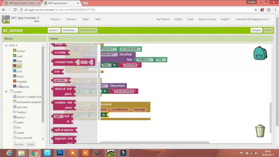This screenshot has width=279, height=157.
Task: Click Remove Screen button
Action: [88, 30]
